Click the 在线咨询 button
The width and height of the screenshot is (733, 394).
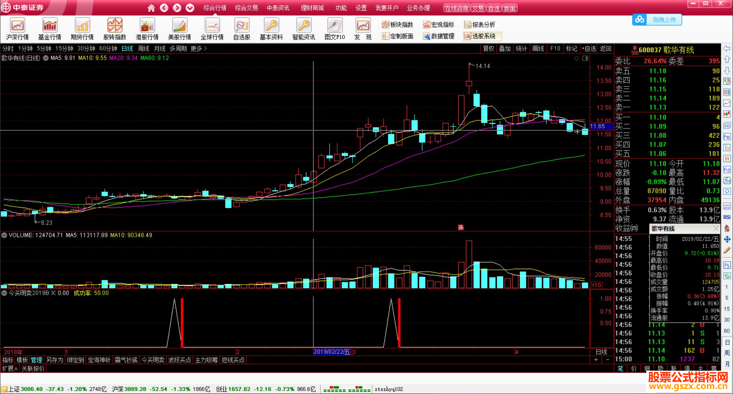point(456,8)
